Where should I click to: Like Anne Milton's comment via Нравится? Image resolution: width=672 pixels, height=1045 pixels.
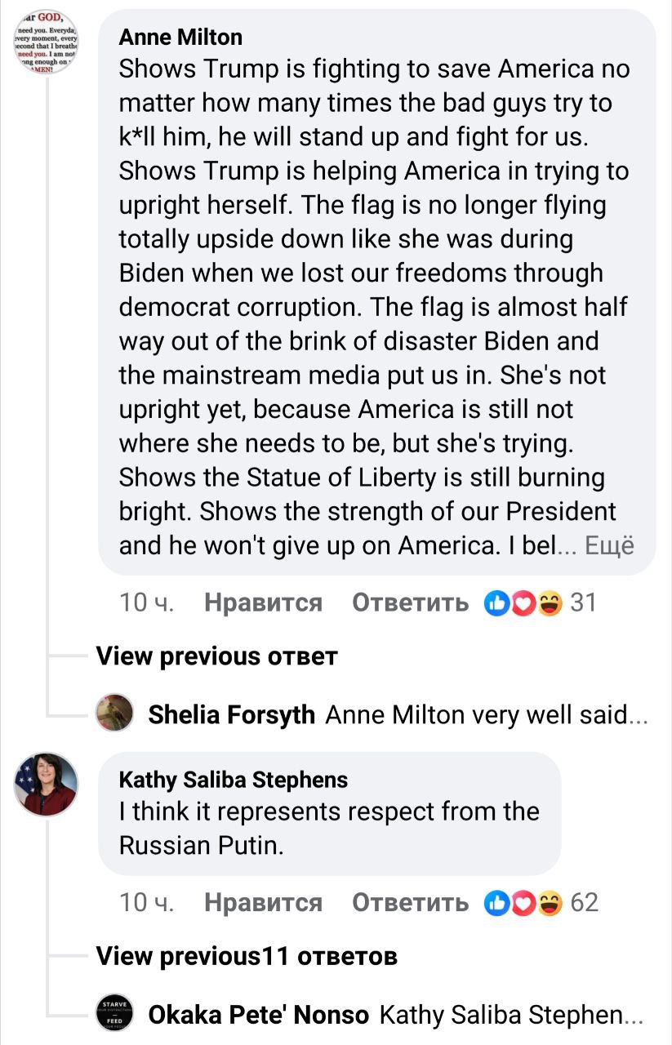tap(263, 603)
